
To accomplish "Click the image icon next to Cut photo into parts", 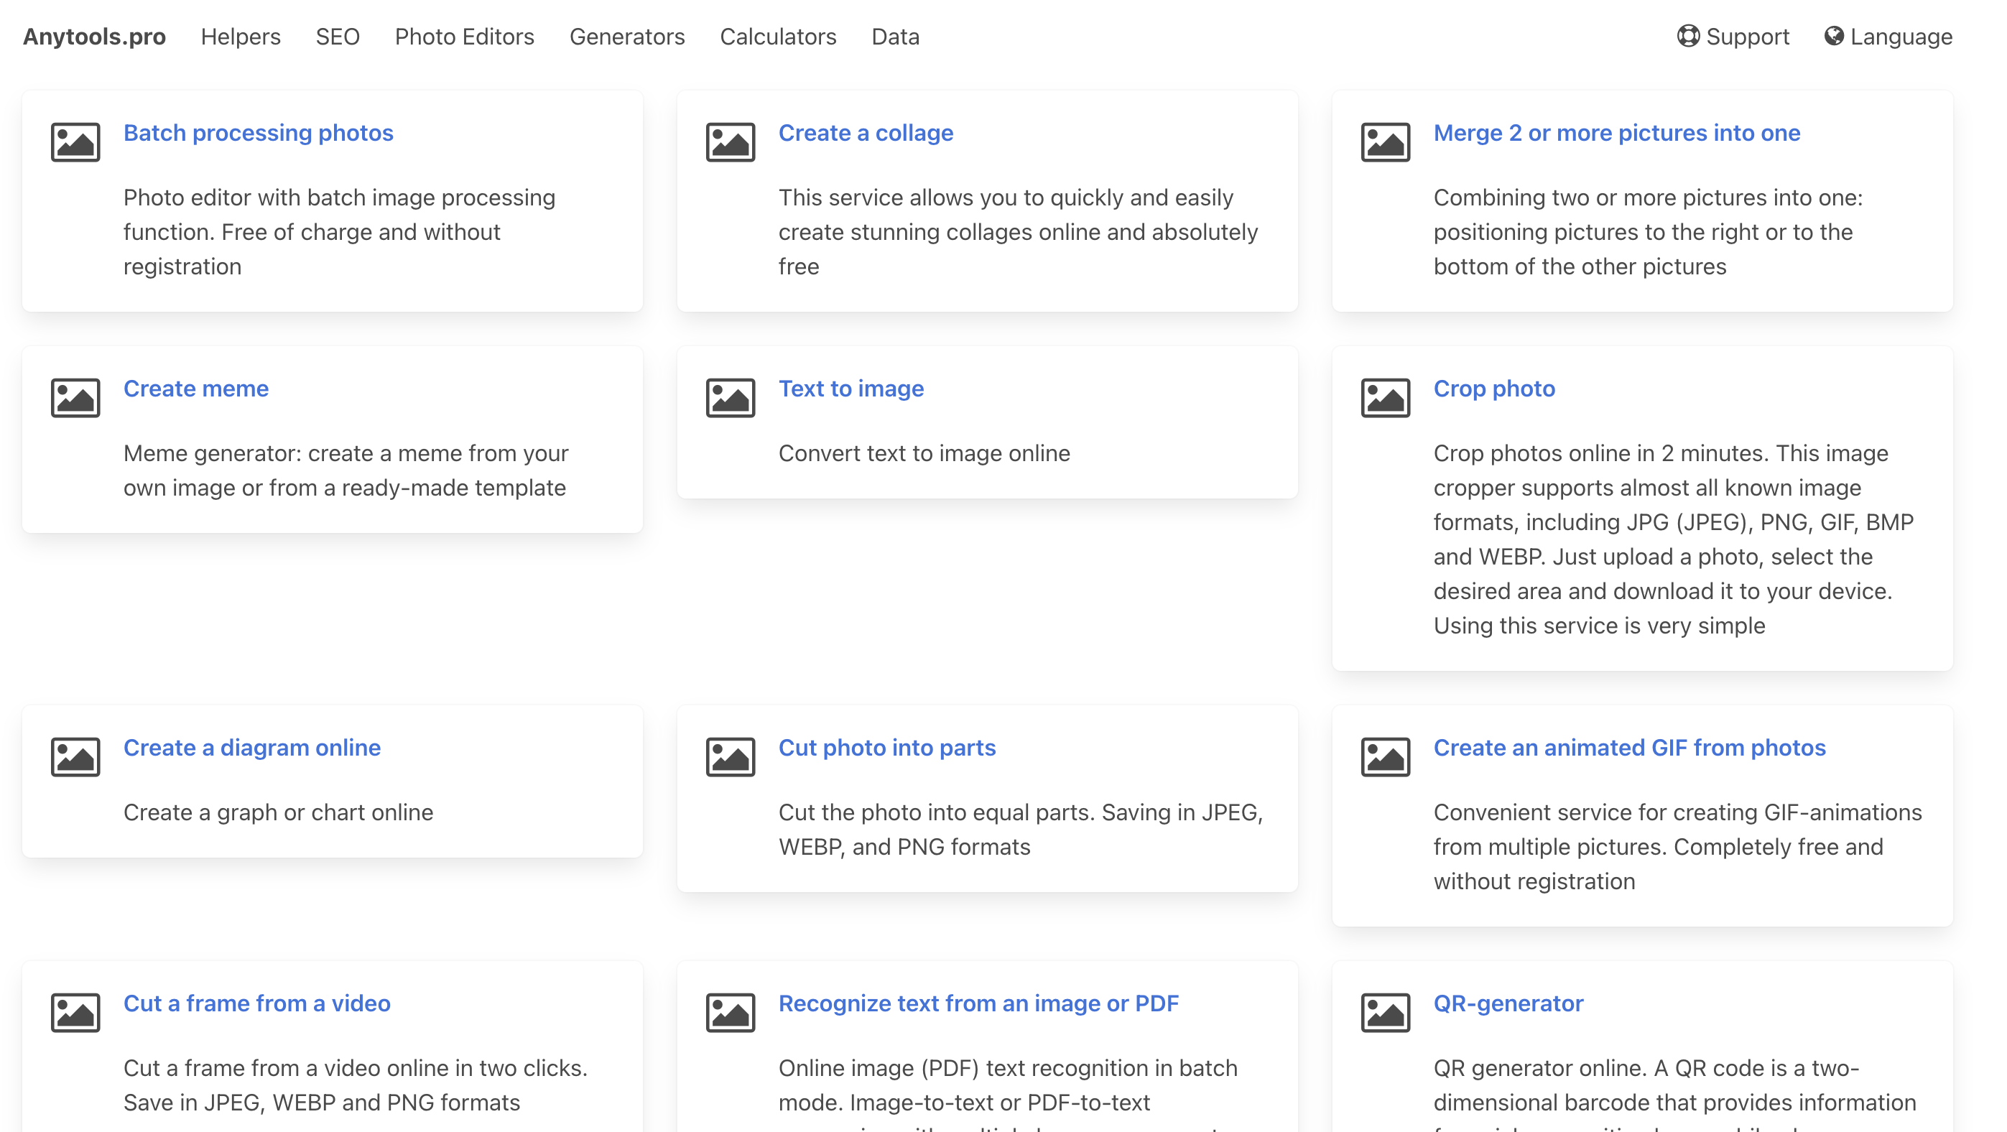I will pyautogui.click(x=730, y=756).
